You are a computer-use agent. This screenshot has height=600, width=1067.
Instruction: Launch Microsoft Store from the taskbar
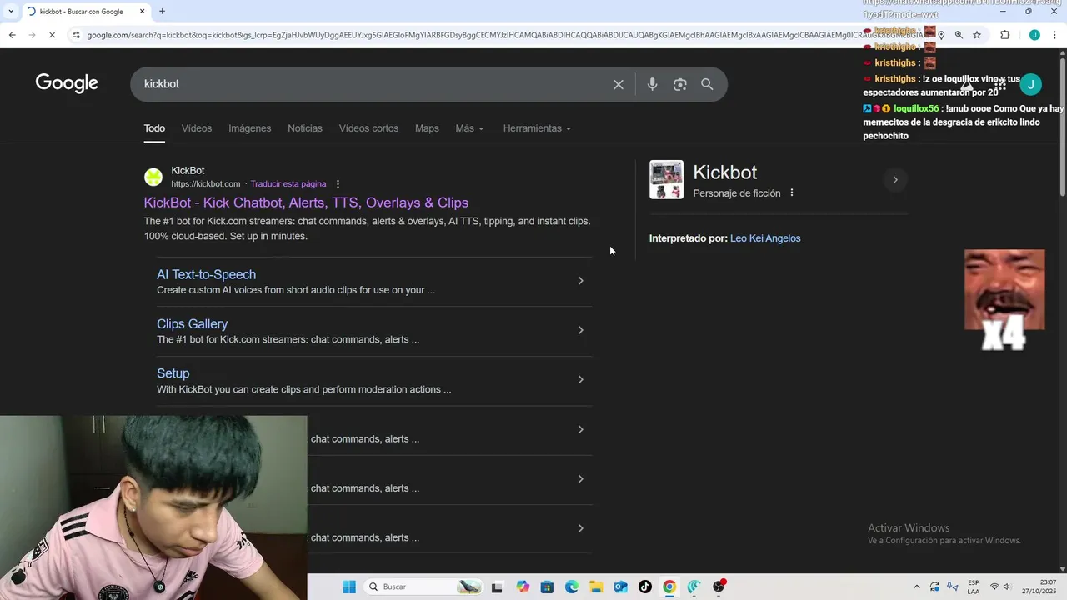[x=547, y=587]
